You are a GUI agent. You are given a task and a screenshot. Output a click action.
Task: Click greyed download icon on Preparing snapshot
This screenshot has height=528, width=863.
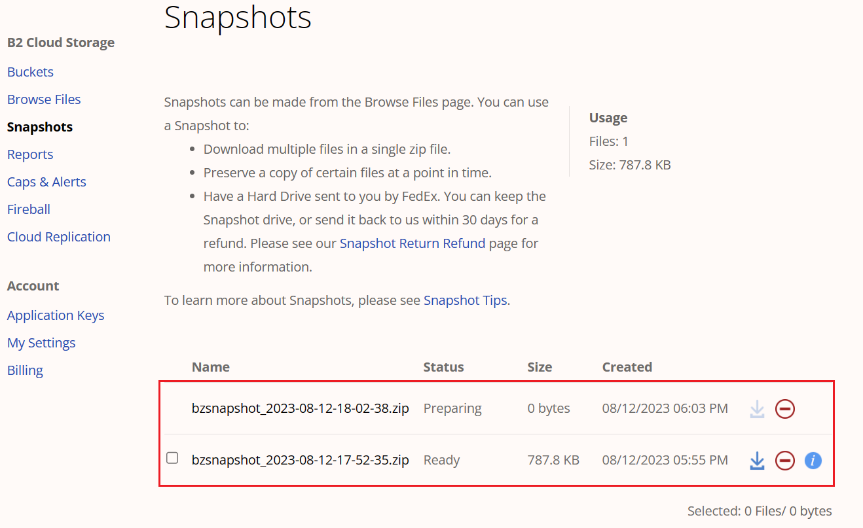757,409
